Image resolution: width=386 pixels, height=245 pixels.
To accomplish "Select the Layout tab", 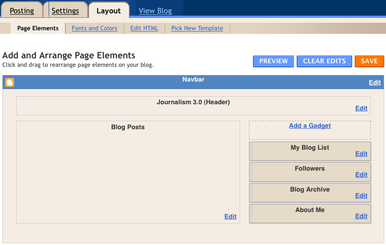I will tap(108, 11).
